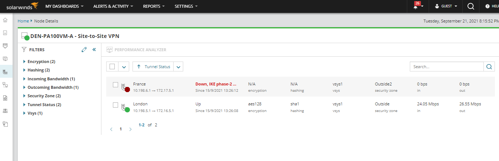Screen dimensions: 499x161
Task: Go to the next page arrow
Action: (x=130, y=129)
